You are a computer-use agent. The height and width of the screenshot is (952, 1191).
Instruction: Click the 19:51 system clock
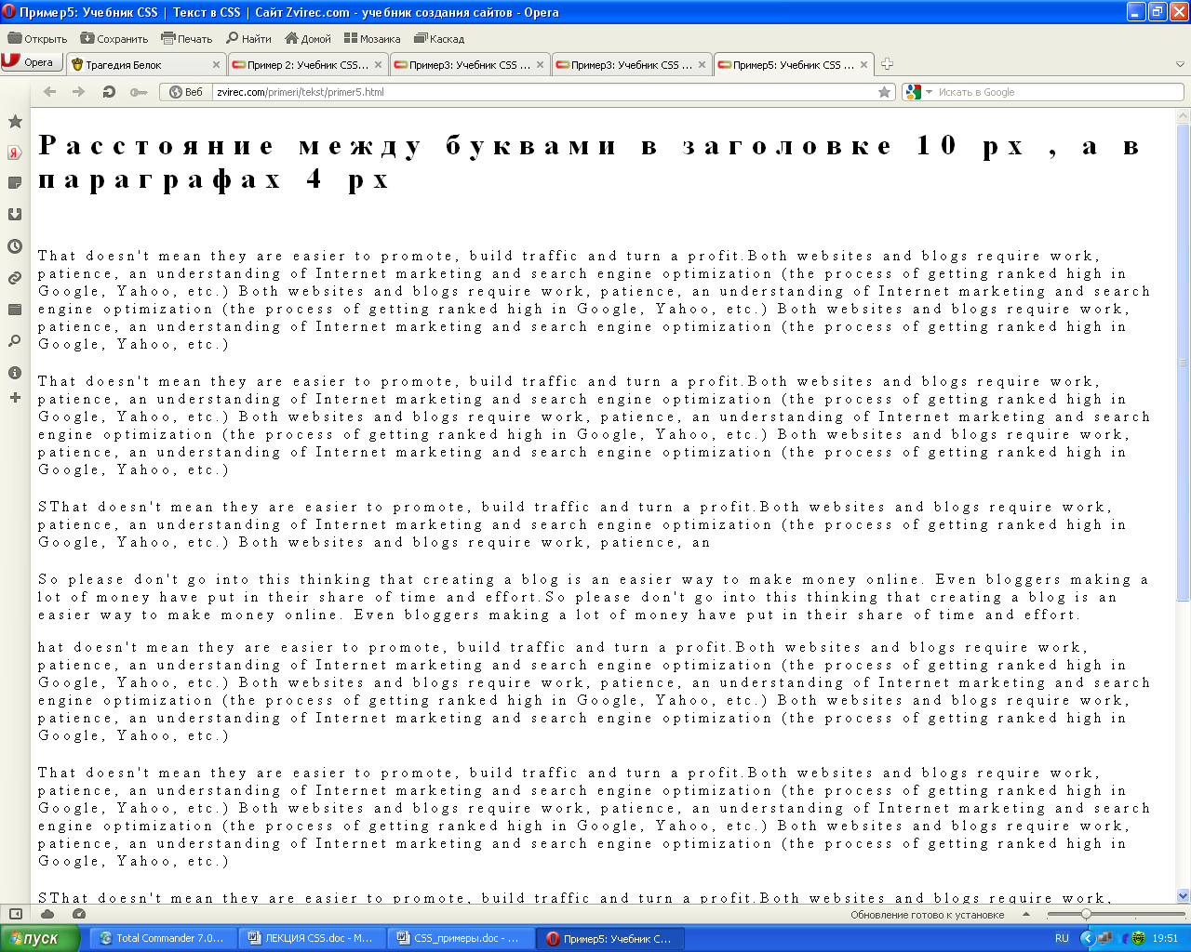pyautogui.click(x=1165, y=939)
